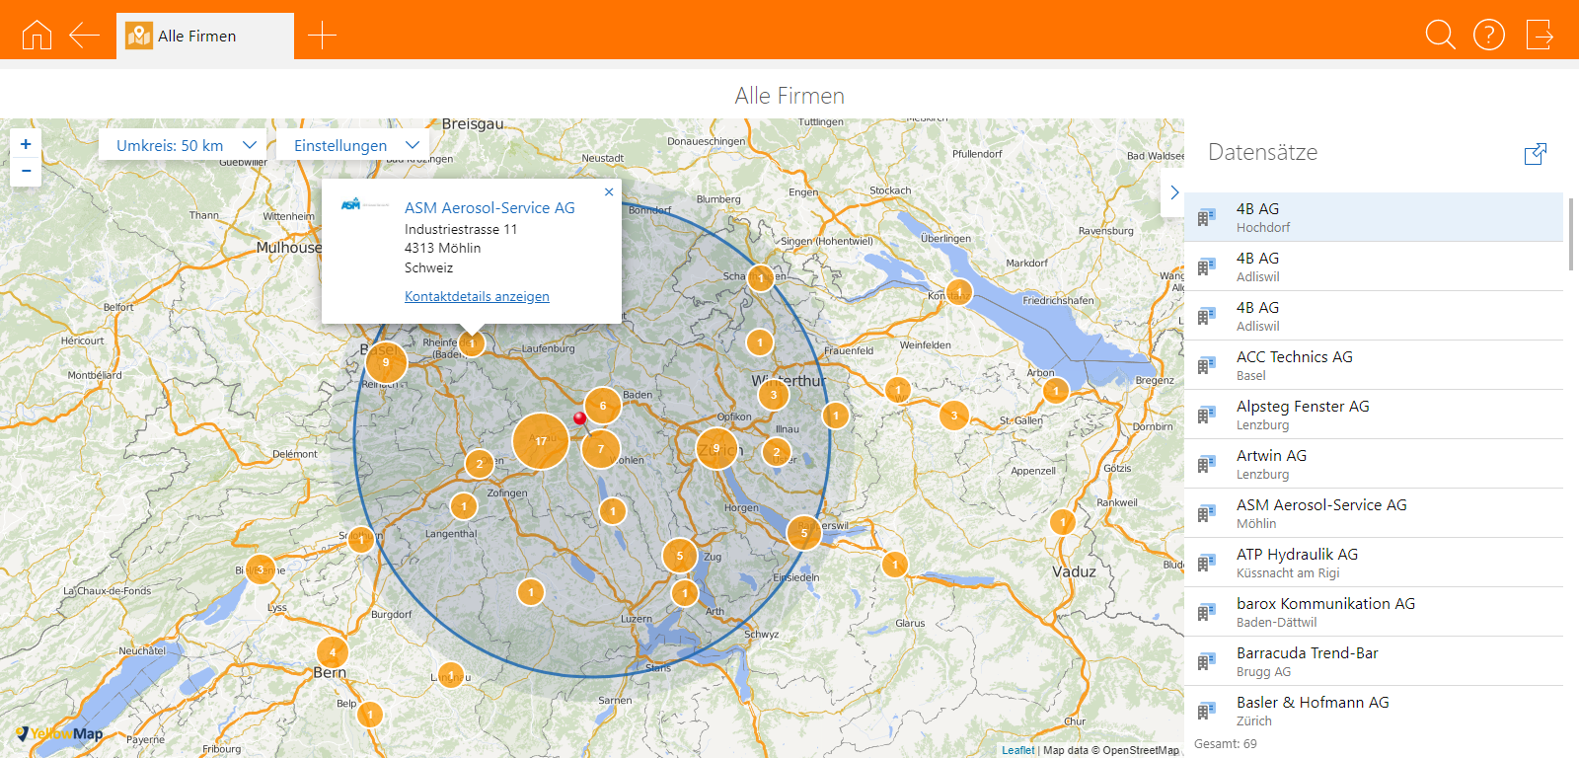Click the cluster marker 9 at Zürich
The image size is (1579, 758).
[x=716, y=448]
